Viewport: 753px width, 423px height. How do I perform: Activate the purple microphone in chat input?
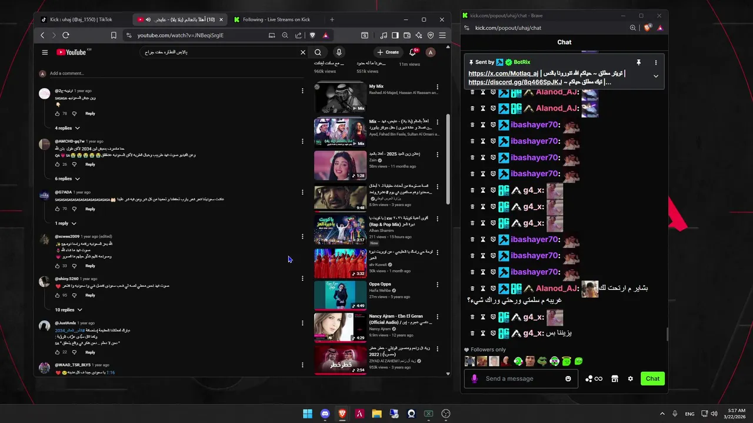(475, 379)
